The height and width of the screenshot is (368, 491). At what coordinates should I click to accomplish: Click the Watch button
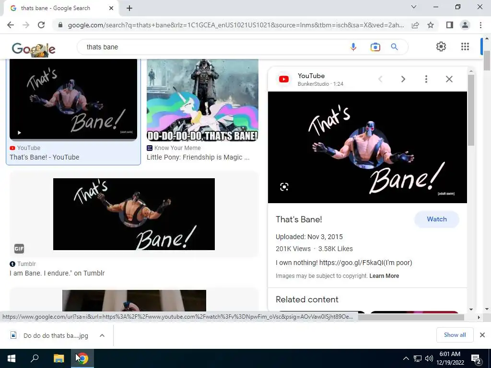pyautogui.click(x=436, y=219)
